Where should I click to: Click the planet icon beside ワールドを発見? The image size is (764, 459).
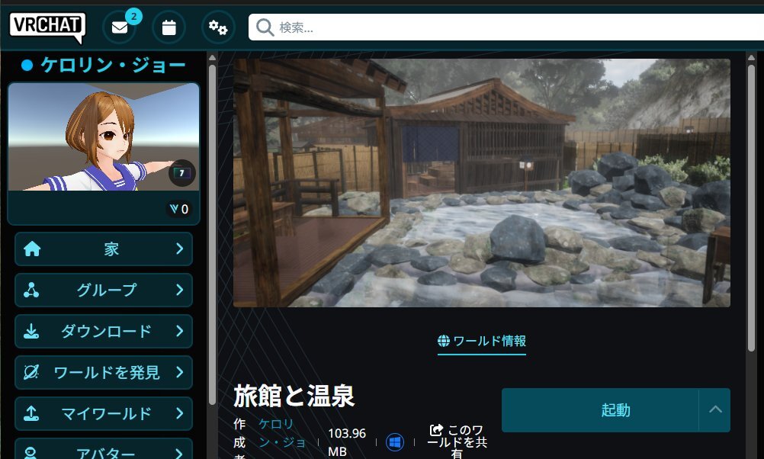pos(31,372)
